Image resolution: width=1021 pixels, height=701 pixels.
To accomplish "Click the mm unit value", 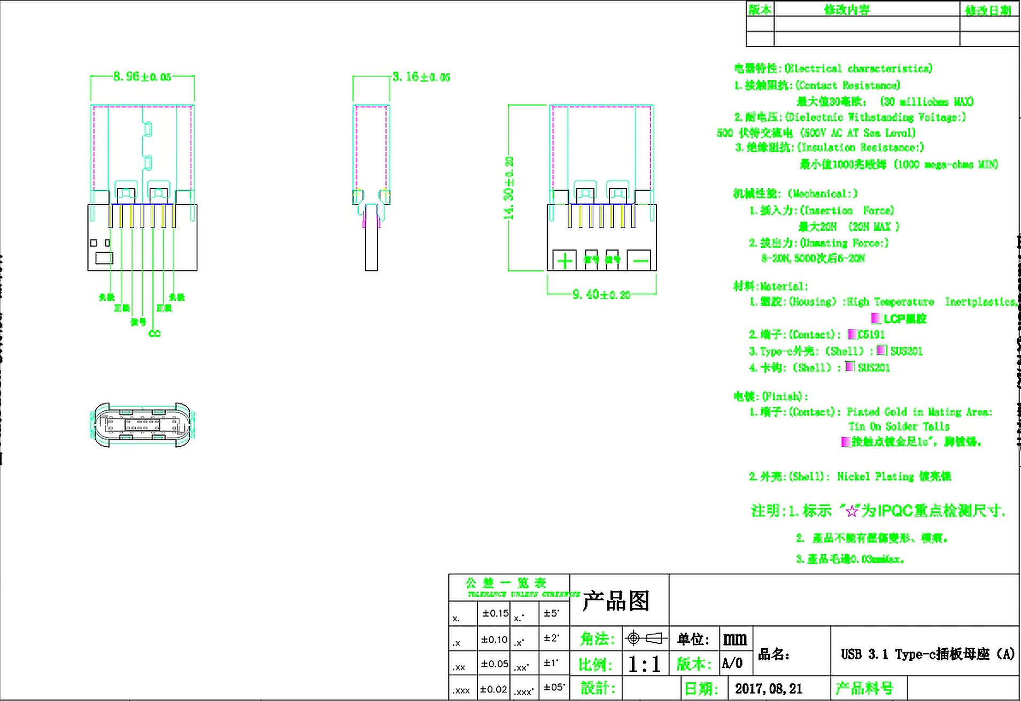I will point(735,638).
